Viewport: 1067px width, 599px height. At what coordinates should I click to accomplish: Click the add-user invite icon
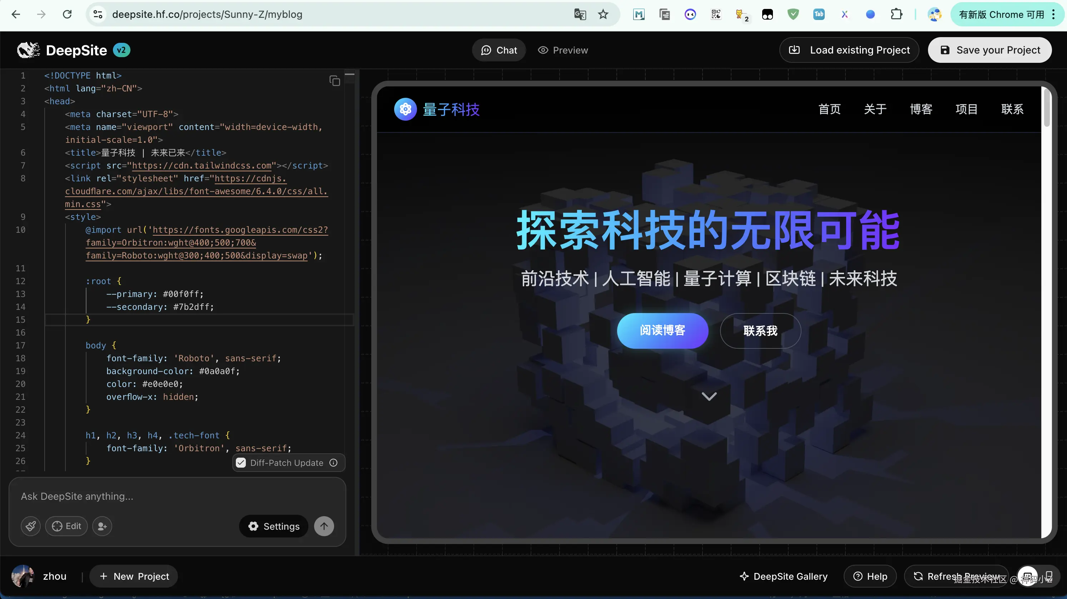click(102, 526)
